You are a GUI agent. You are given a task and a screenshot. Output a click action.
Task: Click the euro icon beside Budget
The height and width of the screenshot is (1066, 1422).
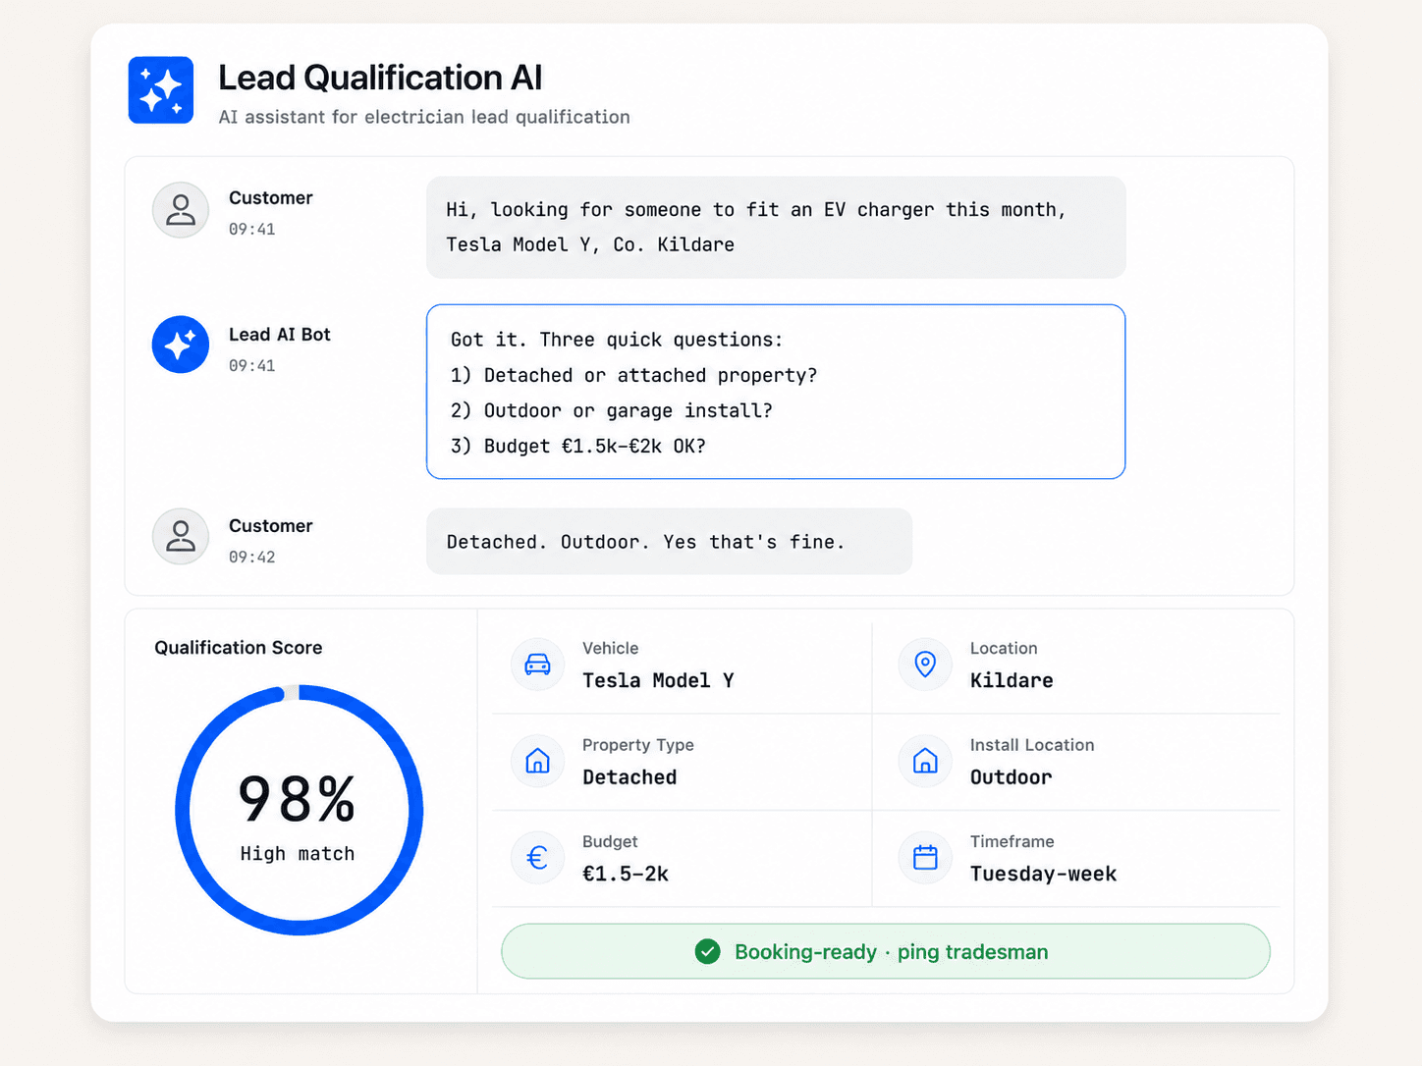click(x=537, y=858)
